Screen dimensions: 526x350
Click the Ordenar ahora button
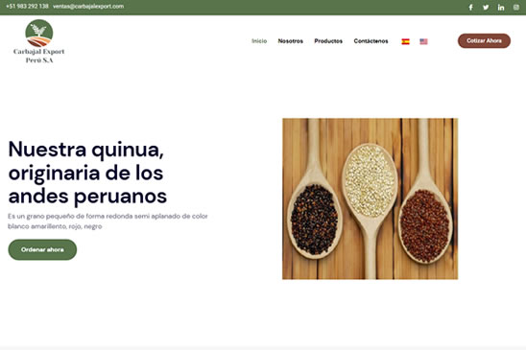42,249
